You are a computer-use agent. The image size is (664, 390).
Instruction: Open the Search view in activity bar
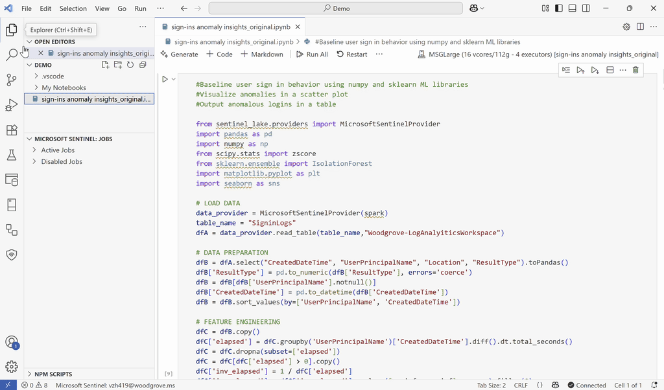[12, 54]
